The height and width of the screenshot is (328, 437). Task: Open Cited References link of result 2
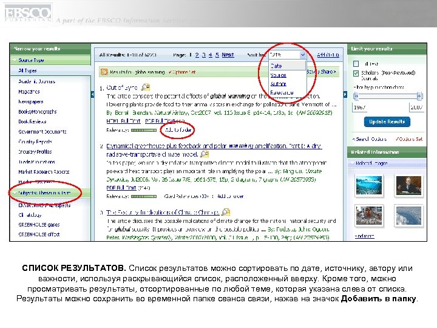click(186, 196)
